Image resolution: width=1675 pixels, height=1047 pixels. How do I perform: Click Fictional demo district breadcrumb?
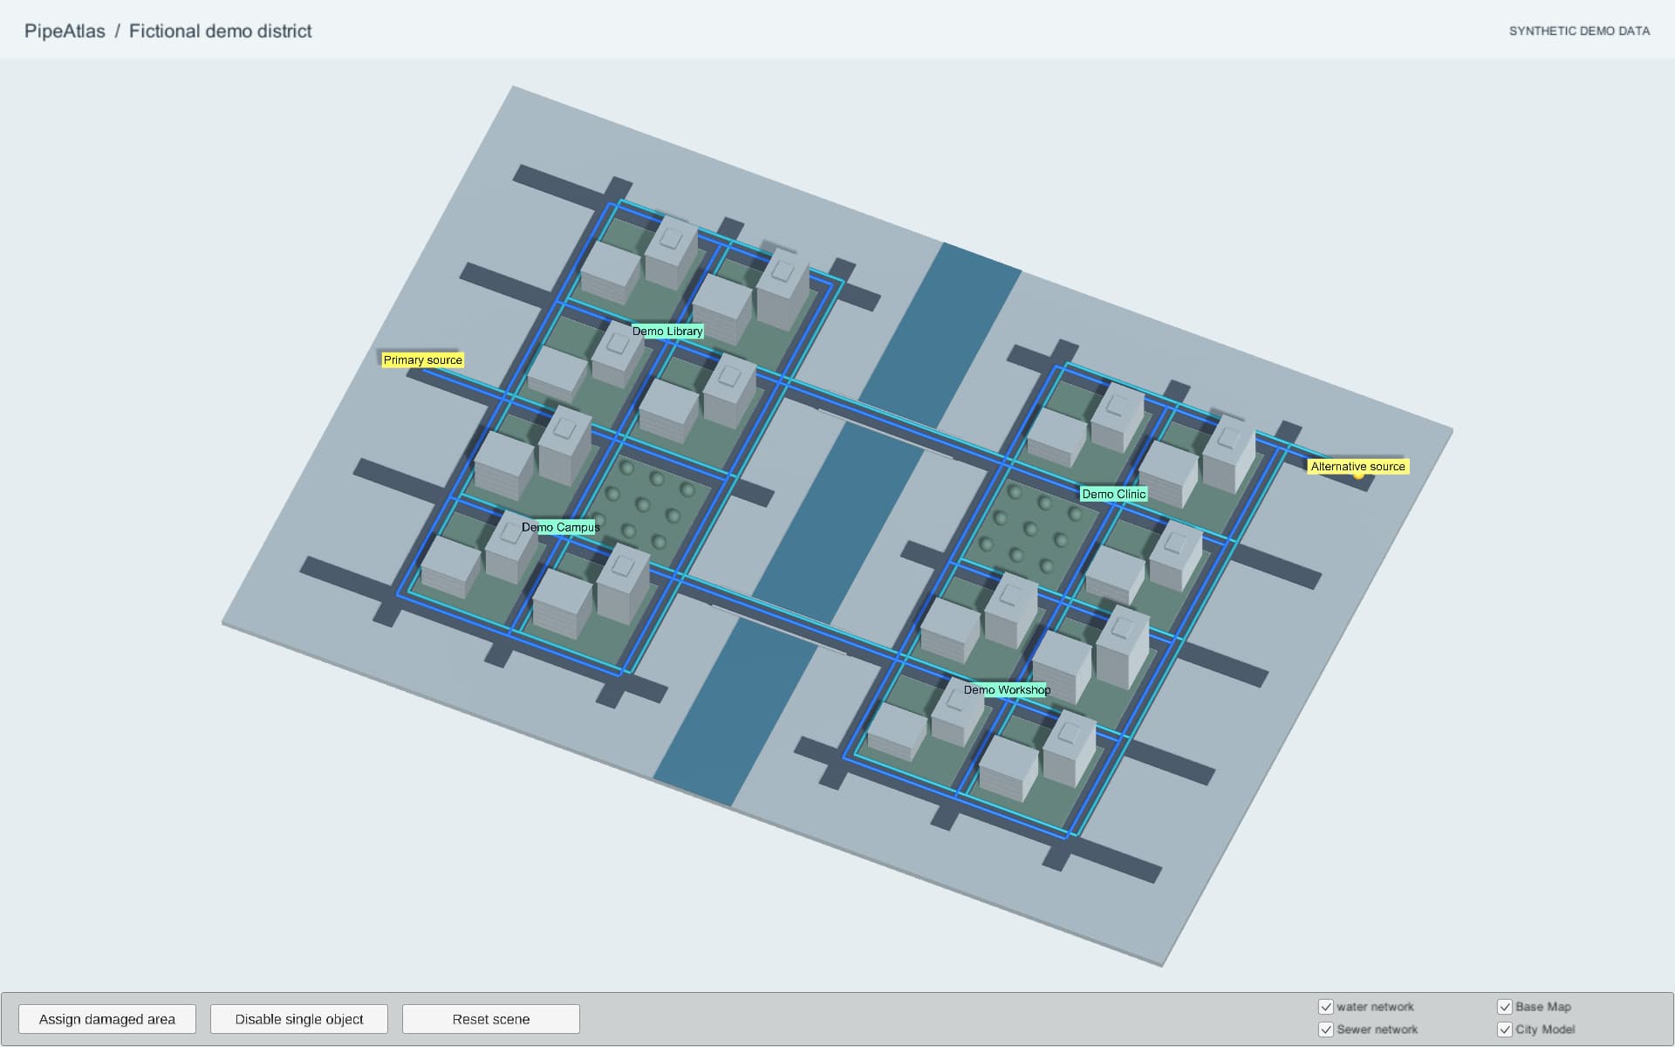(x=221, y=31)
